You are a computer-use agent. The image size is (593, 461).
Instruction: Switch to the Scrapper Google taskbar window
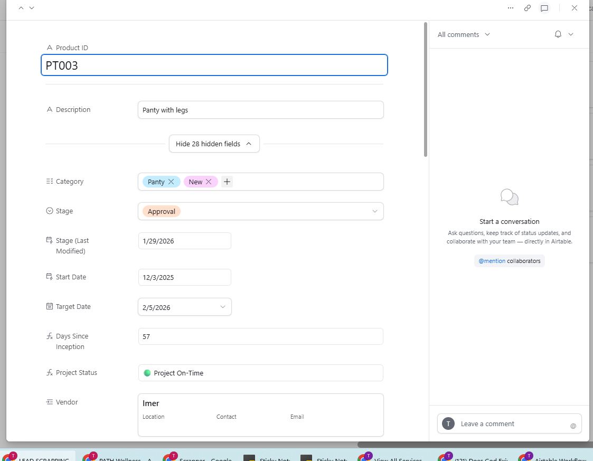pos(199,456)
